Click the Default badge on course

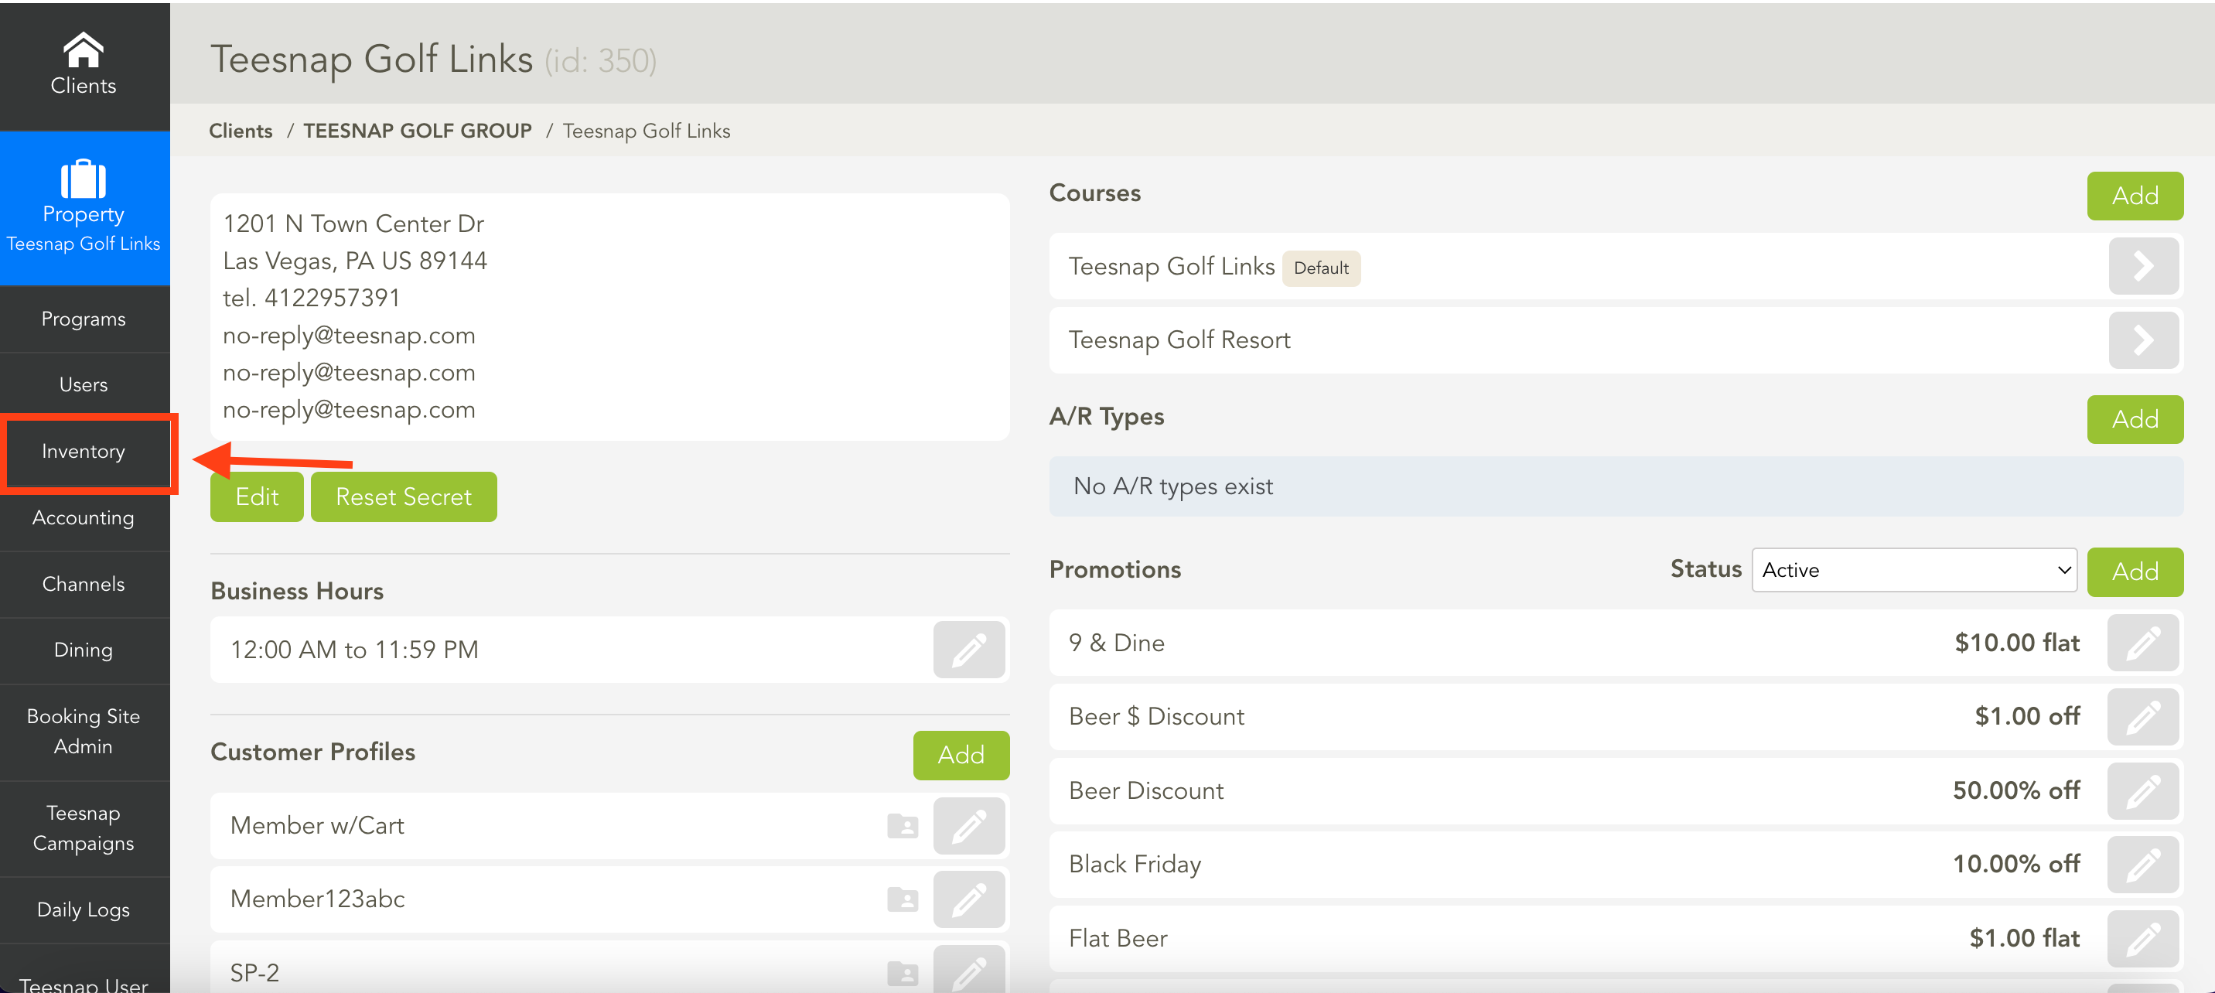1321,268
